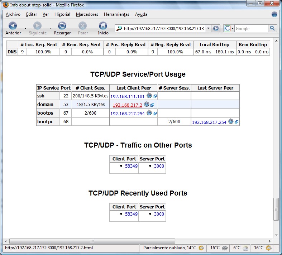Image resolution: width=282 pixels, height=255 pixels.
Task: Open the Google search engine selector
Action: [229, 29]
